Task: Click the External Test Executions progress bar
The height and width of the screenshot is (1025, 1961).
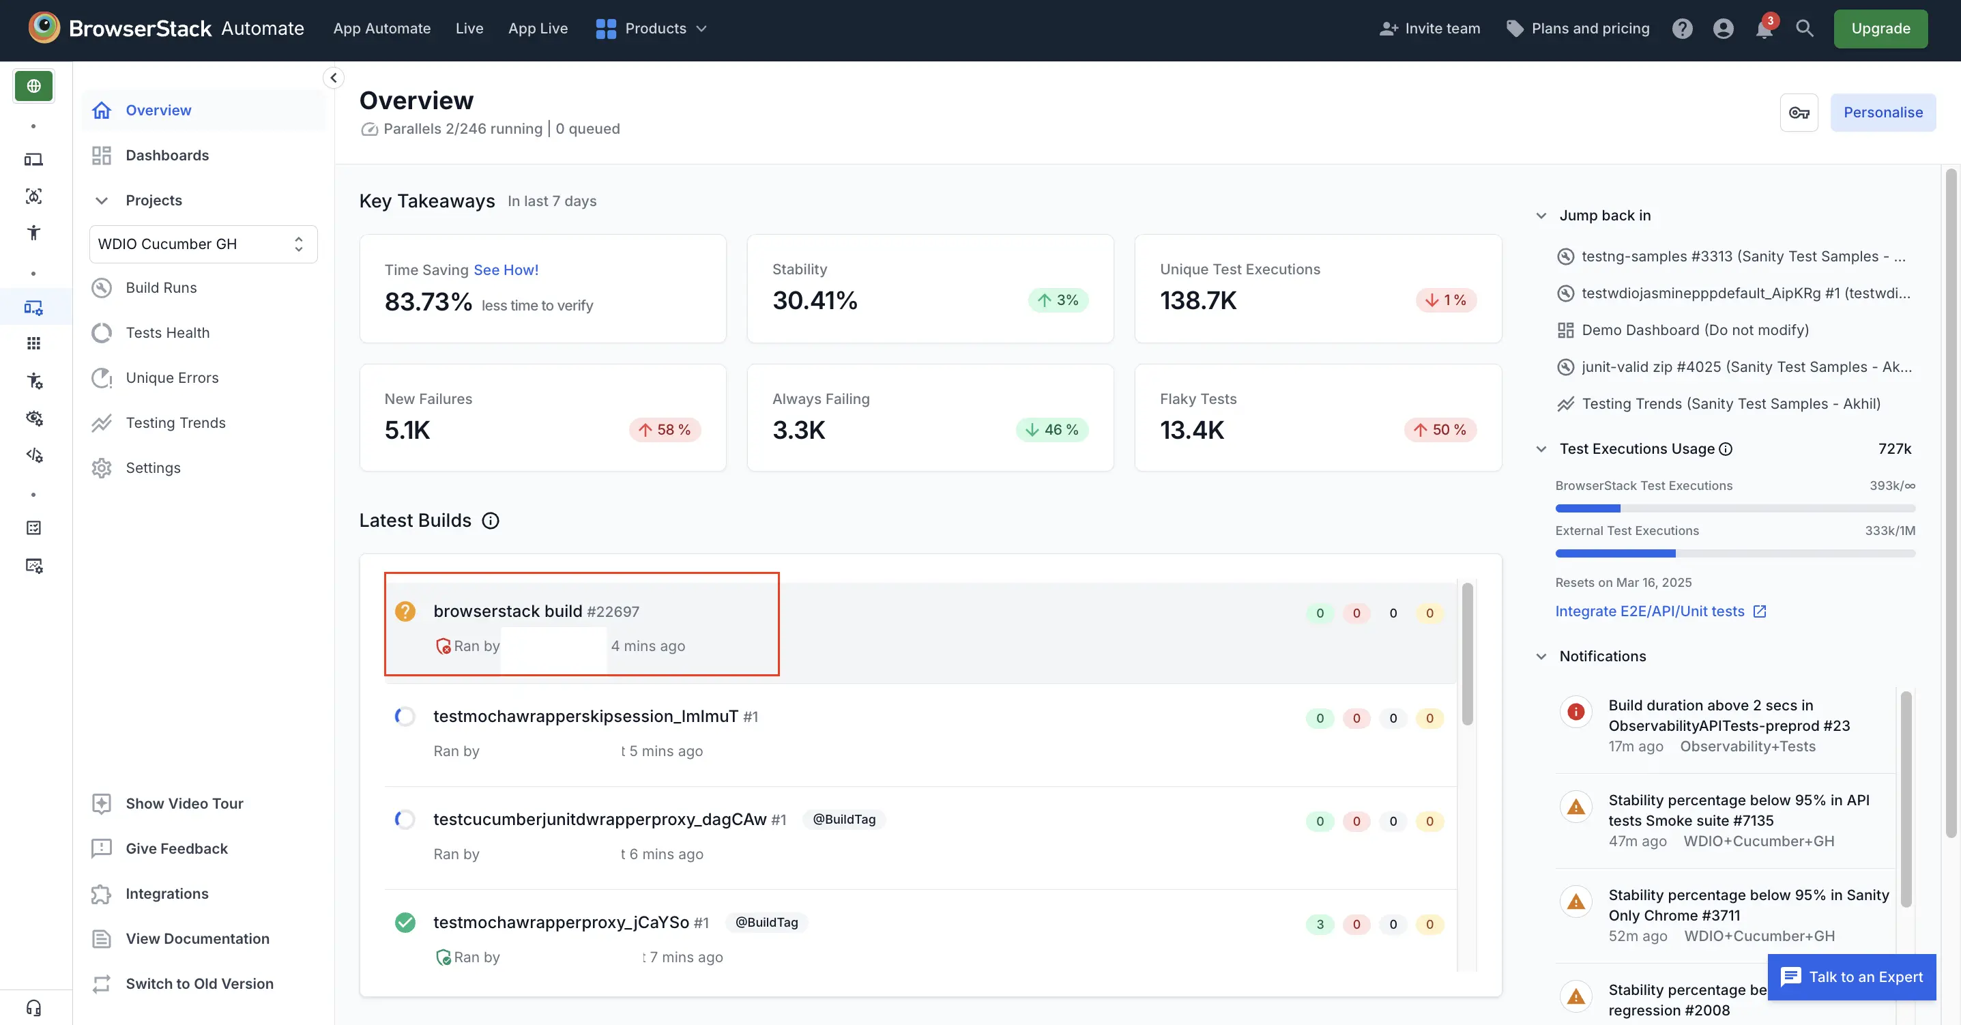Action: point(1734,553)
